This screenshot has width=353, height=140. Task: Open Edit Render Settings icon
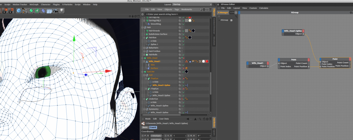(11, 11)
